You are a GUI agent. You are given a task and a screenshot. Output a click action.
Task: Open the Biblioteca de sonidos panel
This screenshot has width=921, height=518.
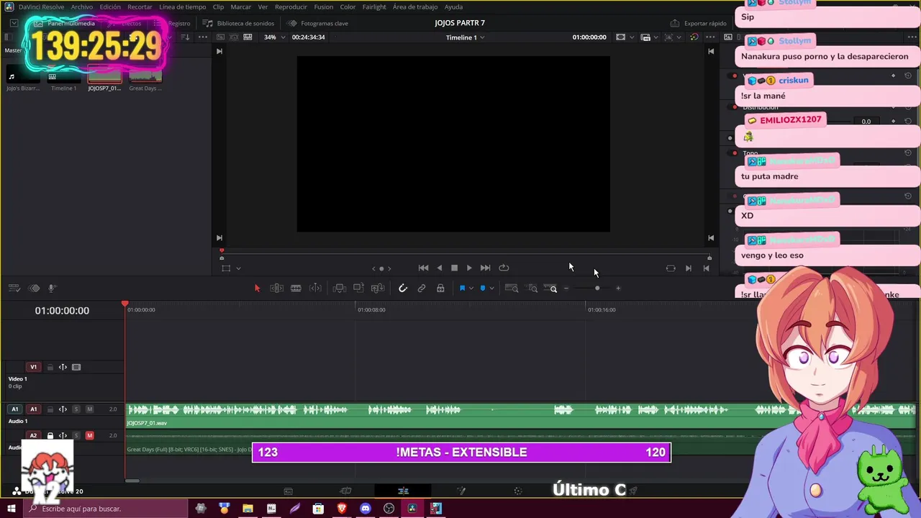(x=239, y=23)
